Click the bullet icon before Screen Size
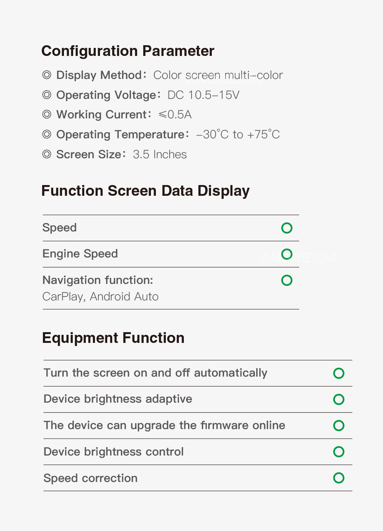Screen dimensions: 383x531 tap(47, 154)
